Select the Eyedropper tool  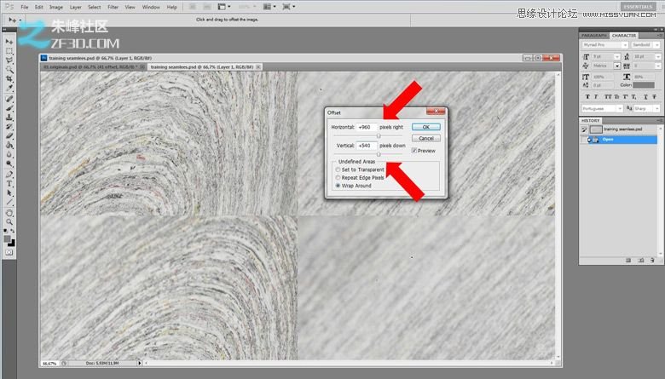(x=9, y=88)
